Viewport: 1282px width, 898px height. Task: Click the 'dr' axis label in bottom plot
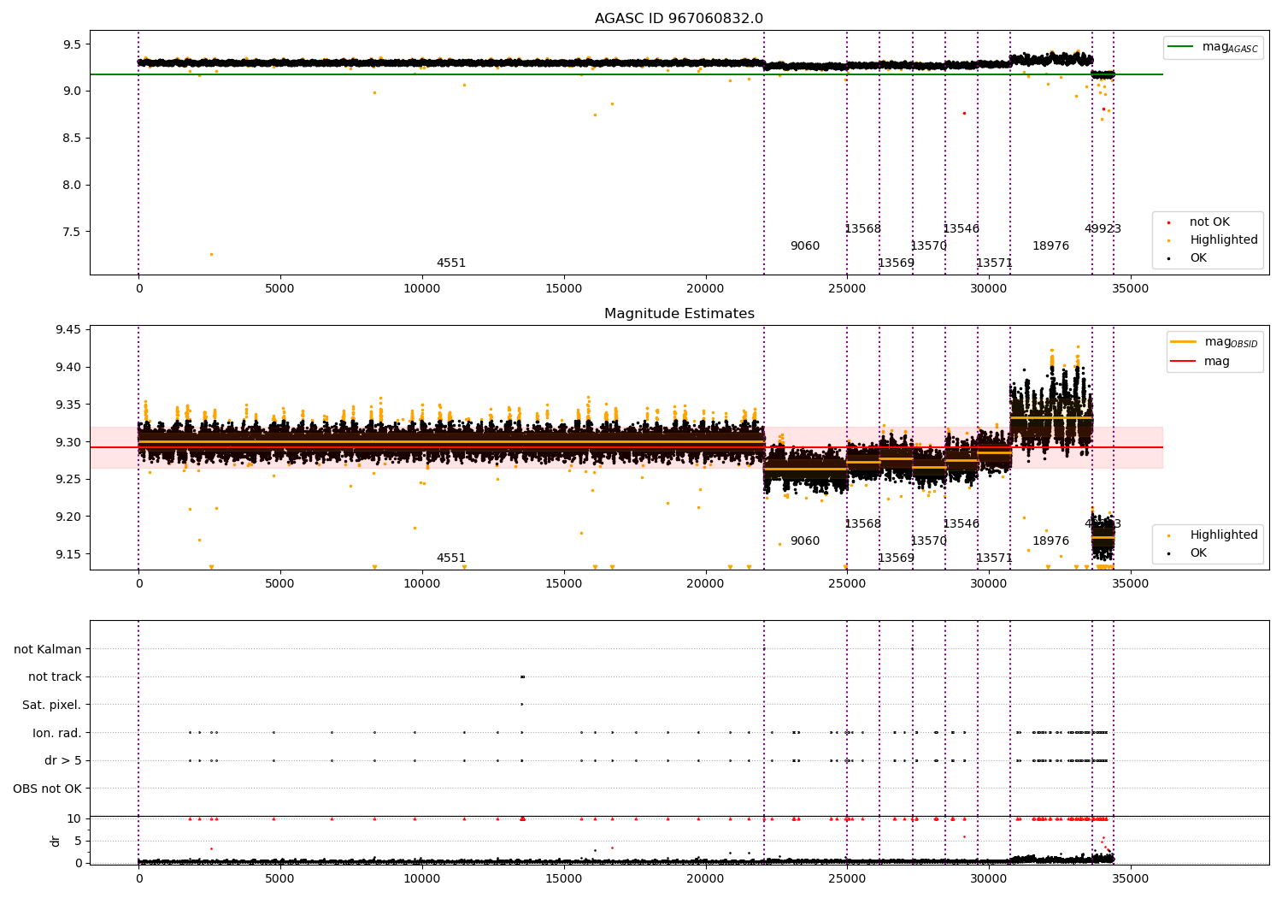coord(56,841)
